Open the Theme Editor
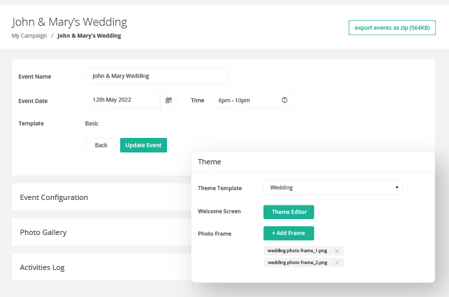This screenshot has width=449, height=297. point(289,212)
